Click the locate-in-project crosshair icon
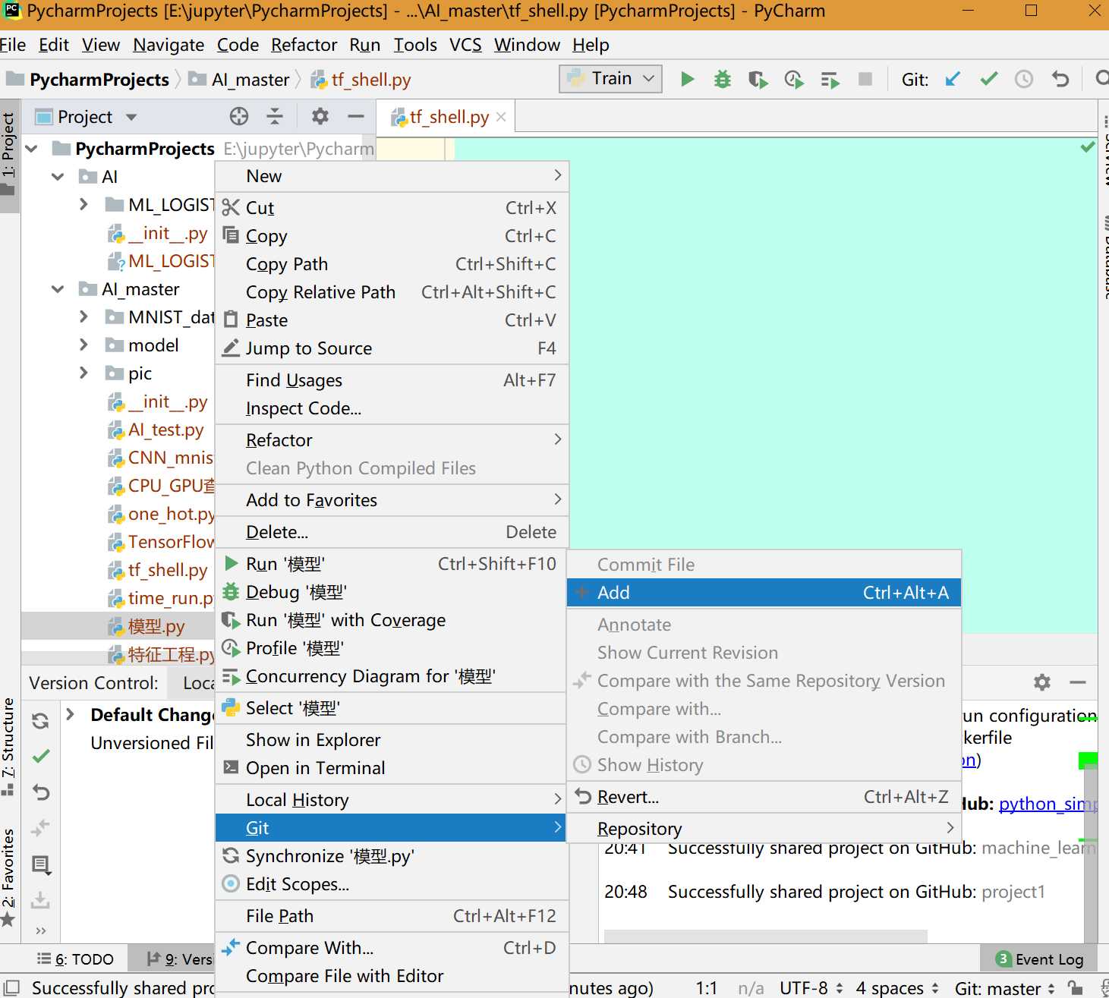The width and height of the screenshot is (1109, 998). click(x=239, y=116)
